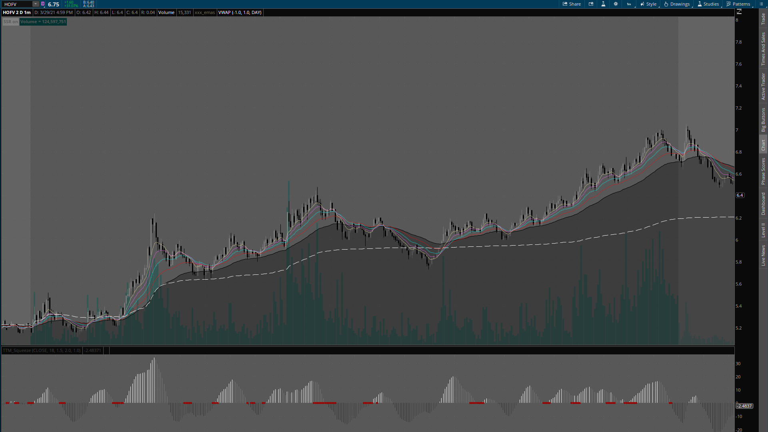
Task: Click the list options icon top right
Action: 761,4
